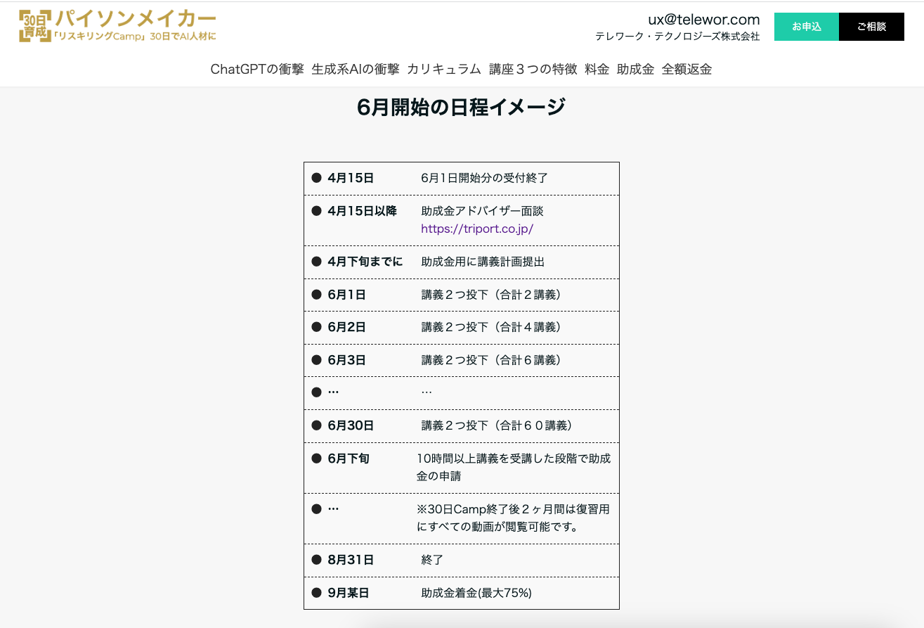This screenshot has height=628, width=924.
Task: Click the 6月下旬 date cell
Action: pos(349,459)
